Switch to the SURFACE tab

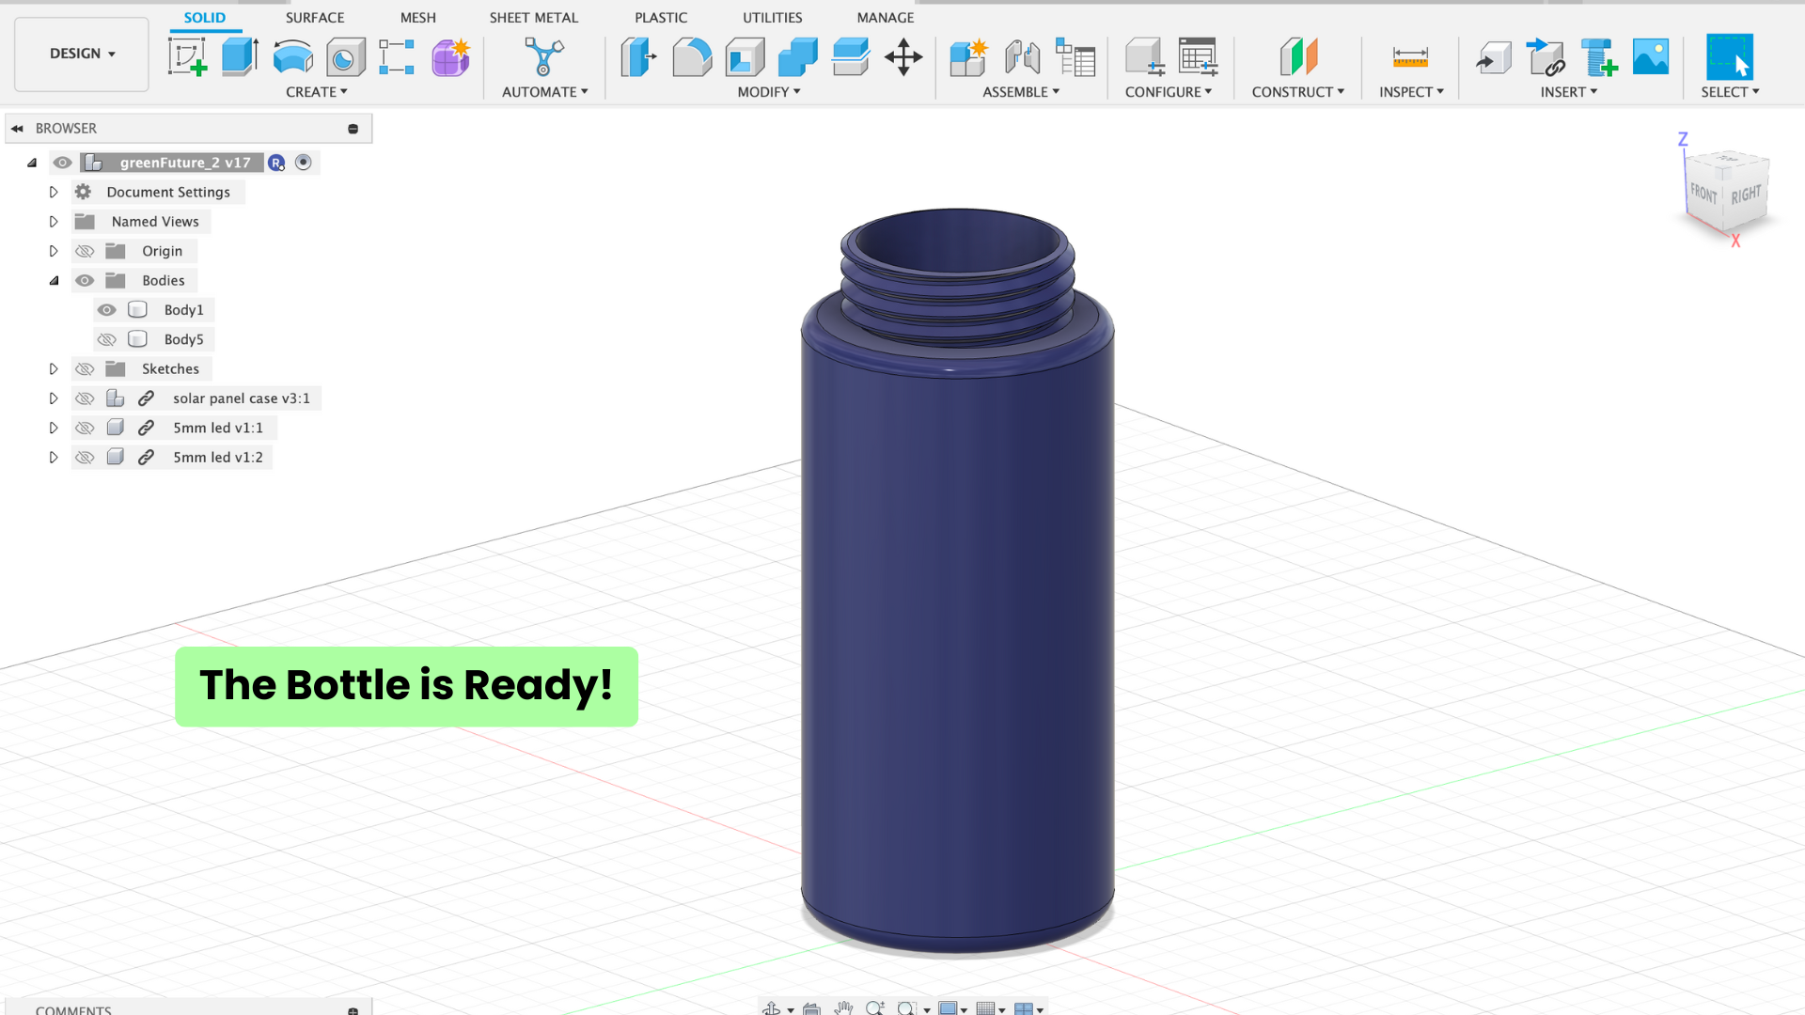click(x=315, y=18)
